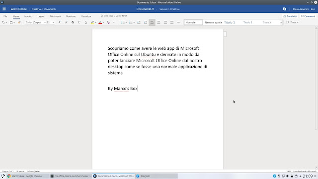Apply the Nessuna spaziatura style
The height and width of the screenshot is (179, 318).
tap(213, 22)
